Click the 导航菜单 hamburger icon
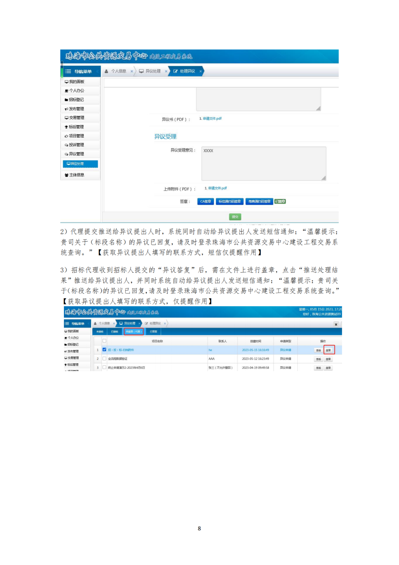The image size is (399, 565). click(x=68, y=71)
